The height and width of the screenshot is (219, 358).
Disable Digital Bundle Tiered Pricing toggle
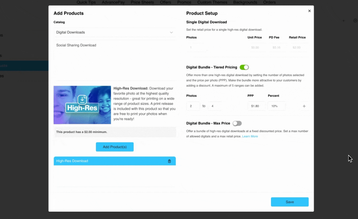click(244, 67)
